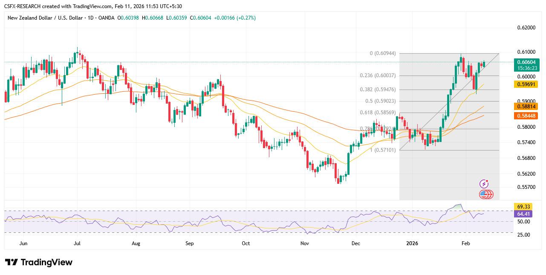Image resolution: width=546 pixels, height=275 pixels.
Task: Click the yellow RSI value label 69.33
Action: 523,206
